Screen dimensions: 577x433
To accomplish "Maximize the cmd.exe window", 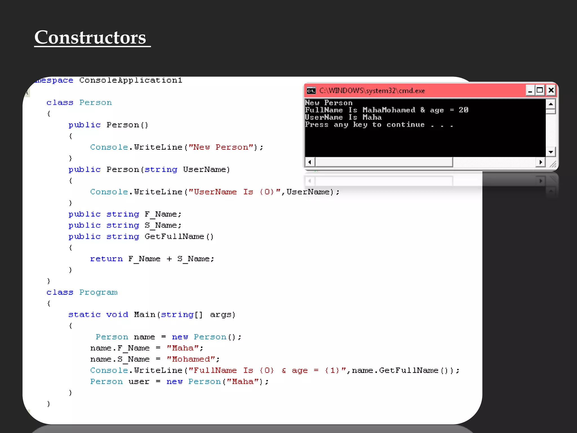I will [540, 90].
